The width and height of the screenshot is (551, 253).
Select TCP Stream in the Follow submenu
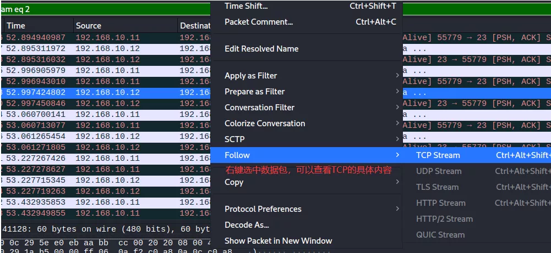tap(438, 155)
